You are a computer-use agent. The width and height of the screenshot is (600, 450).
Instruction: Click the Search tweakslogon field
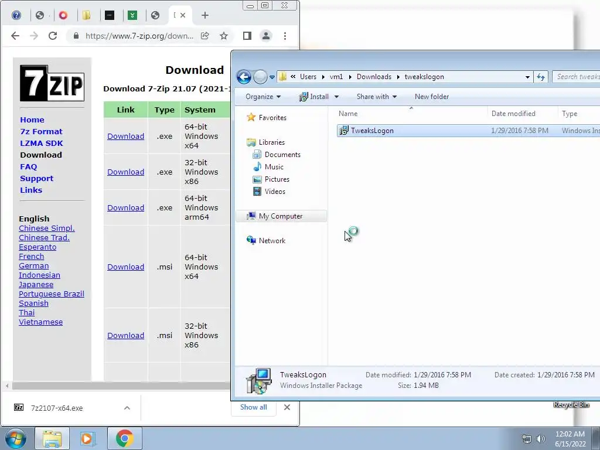click(x=577, y=77)
